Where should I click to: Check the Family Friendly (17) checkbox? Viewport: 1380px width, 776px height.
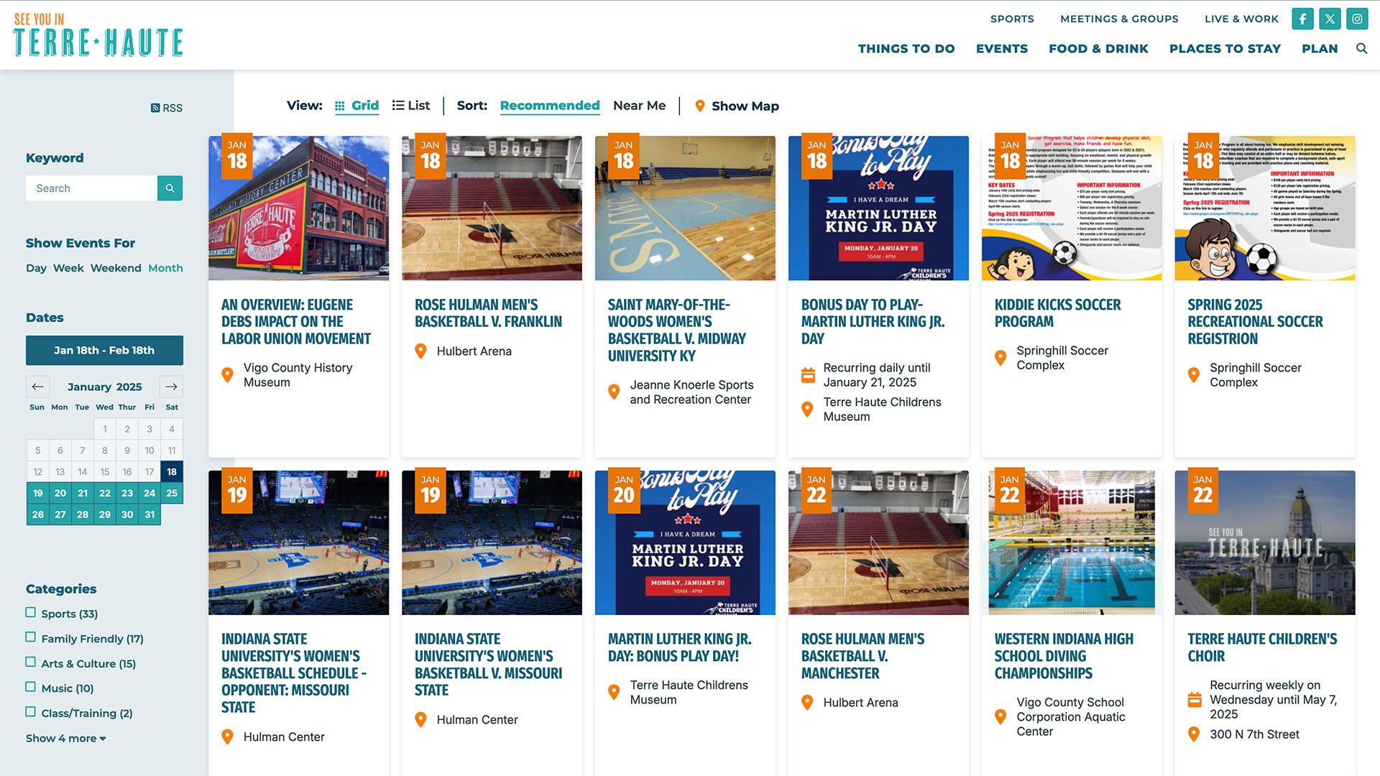point(31,637)
